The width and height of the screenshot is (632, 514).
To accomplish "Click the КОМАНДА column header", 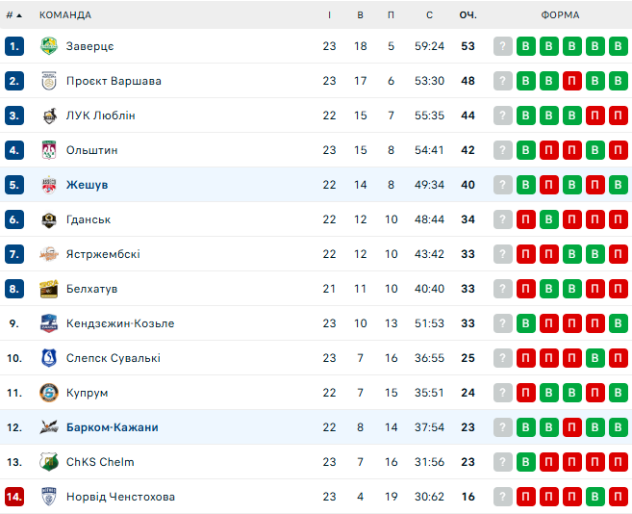I will [x=65, y=15].
